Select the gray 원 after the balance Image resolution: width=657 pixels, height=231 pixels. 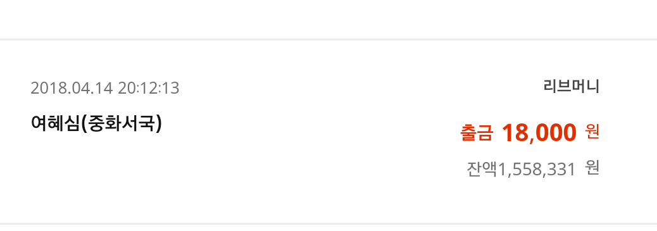coord(592,168)
